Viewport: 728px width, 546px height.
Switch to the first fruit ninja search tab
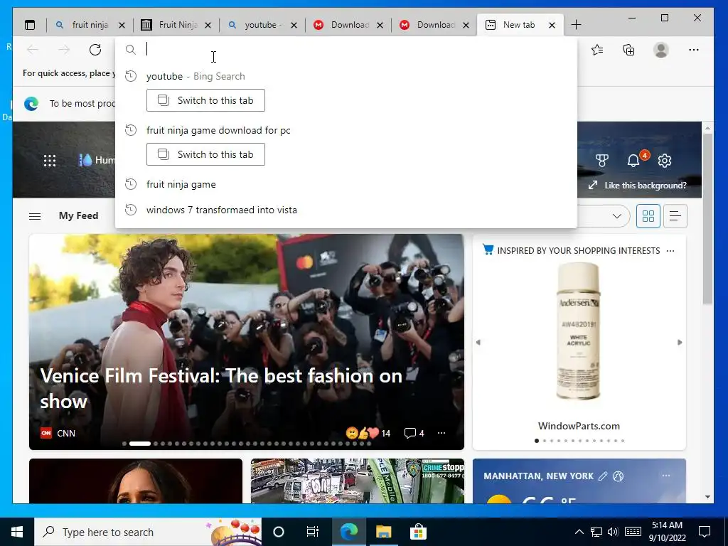[x=90, y=25]
